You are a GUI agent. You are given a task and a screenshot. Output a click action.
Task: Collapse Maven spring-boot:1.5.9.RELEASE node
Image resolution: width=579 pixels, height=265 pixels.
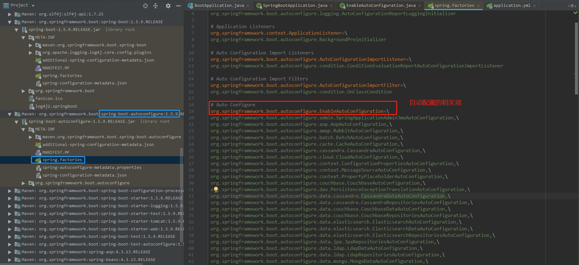10,22
